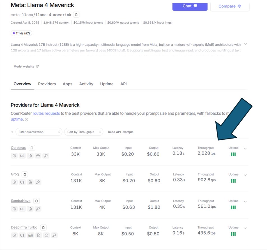Open the Activity tab
Viewport: 267px width, 250px height.
point(86,84)
